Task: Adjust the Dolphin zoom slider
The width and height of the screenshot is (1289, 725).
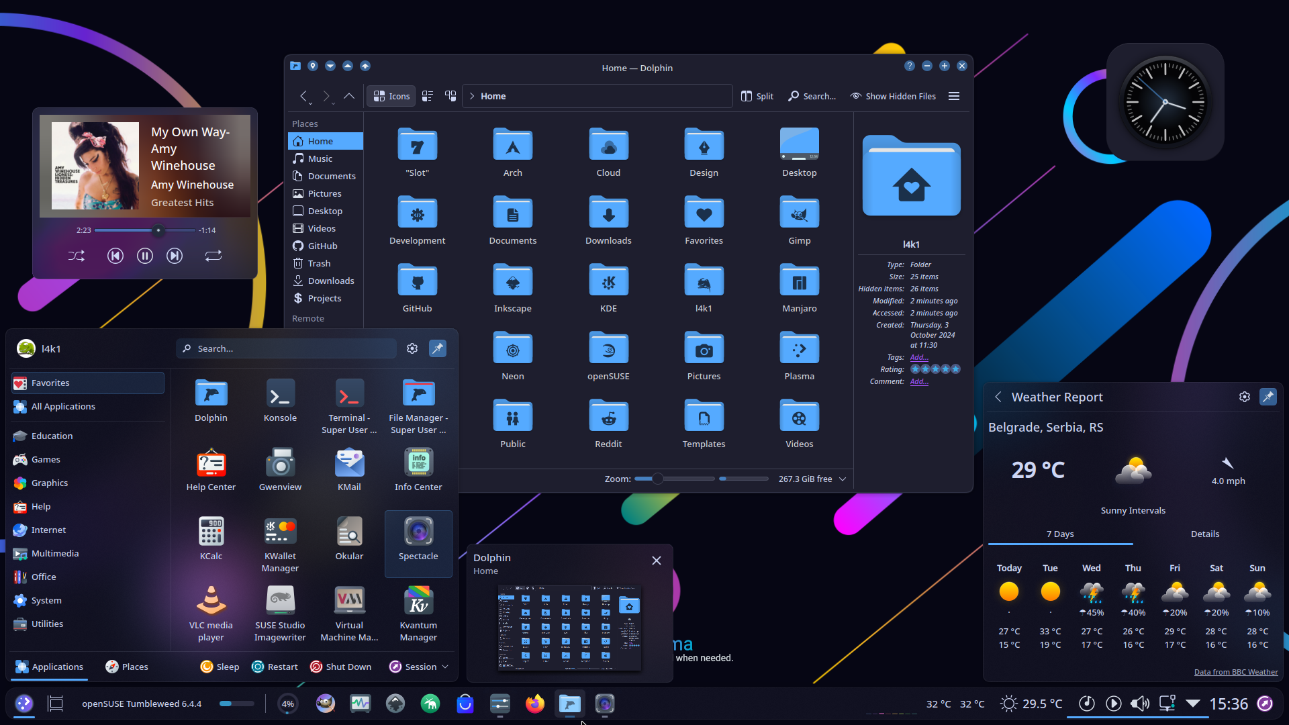Action: pyautogui.click(x=674, y=479)
